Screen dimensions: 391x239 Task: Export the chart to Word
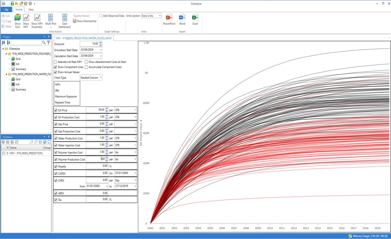[182, 18]
